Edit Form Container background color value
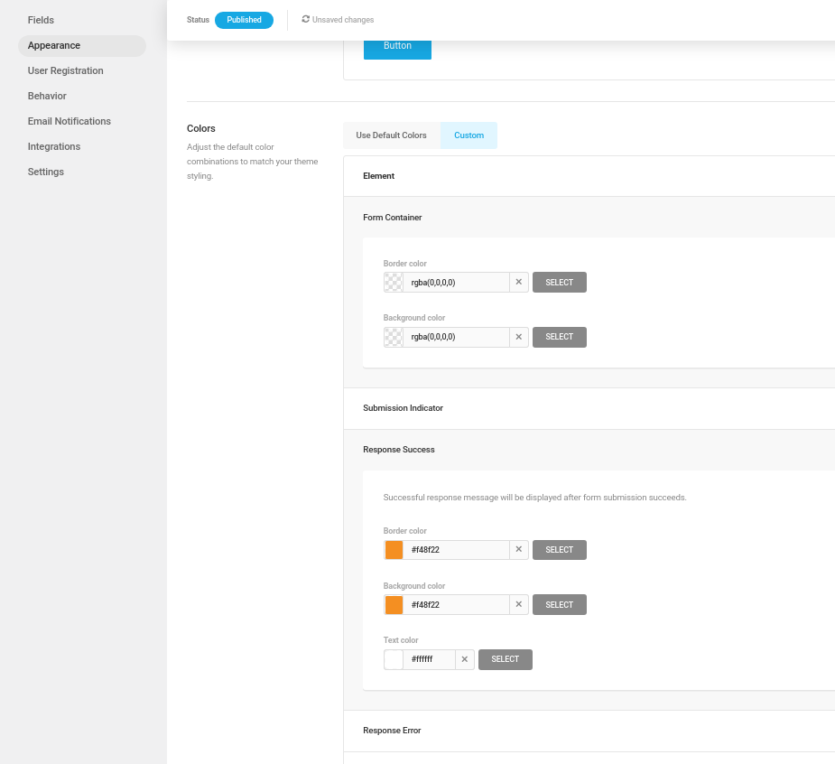This screenshot has width=835, height=764. (456, 337)
